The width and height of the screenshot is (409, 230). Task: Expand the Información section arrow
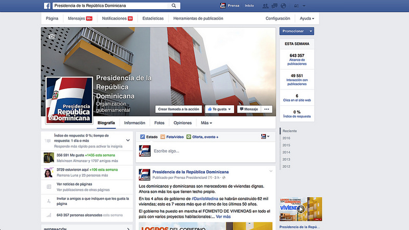coord(128,229)
